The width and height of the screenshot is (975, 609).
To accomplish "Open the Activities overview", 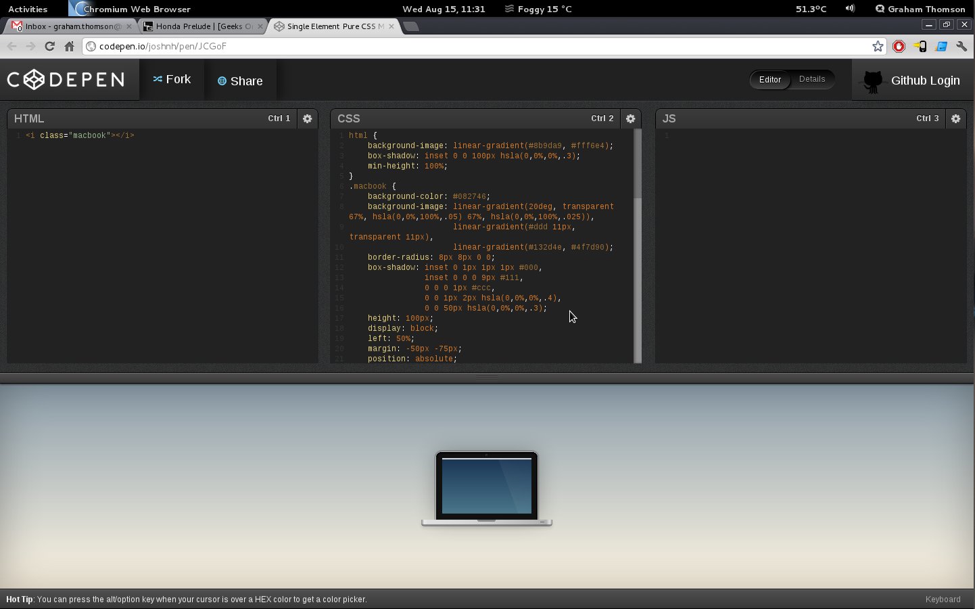I will click(x=28, y=9).
